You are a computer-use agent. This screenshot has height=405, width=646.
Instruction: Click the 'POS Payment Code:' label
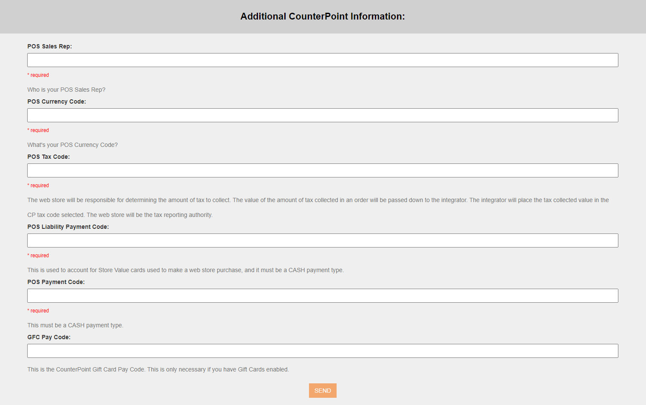pos(56,282)
